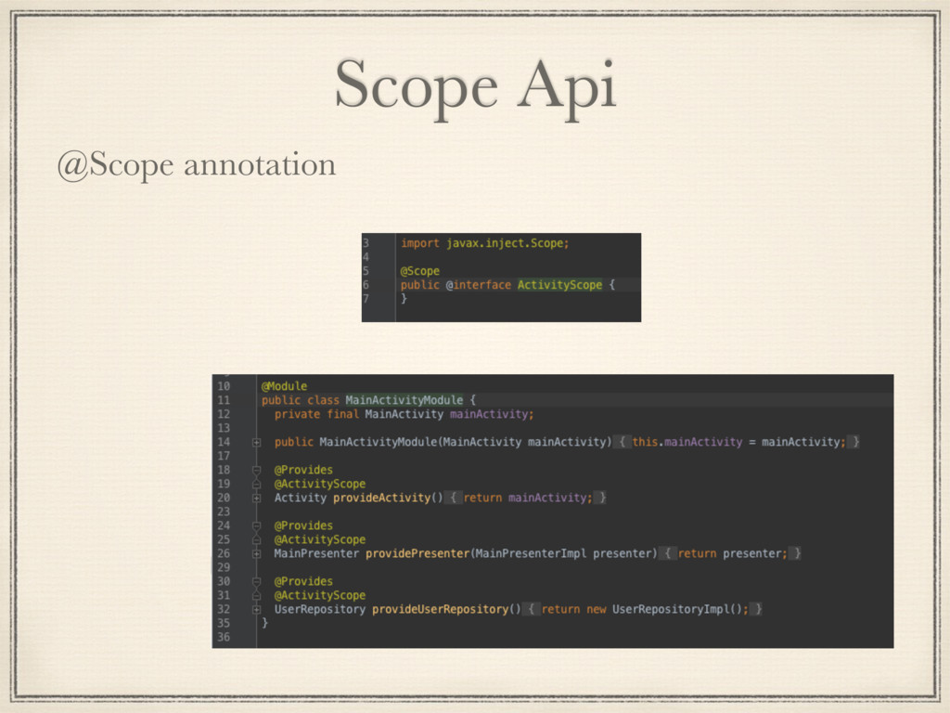950x713 pixels.
Task: Click '@Provides' annotation on line 30
Action: pyautogui.click(x=303, y=581)
